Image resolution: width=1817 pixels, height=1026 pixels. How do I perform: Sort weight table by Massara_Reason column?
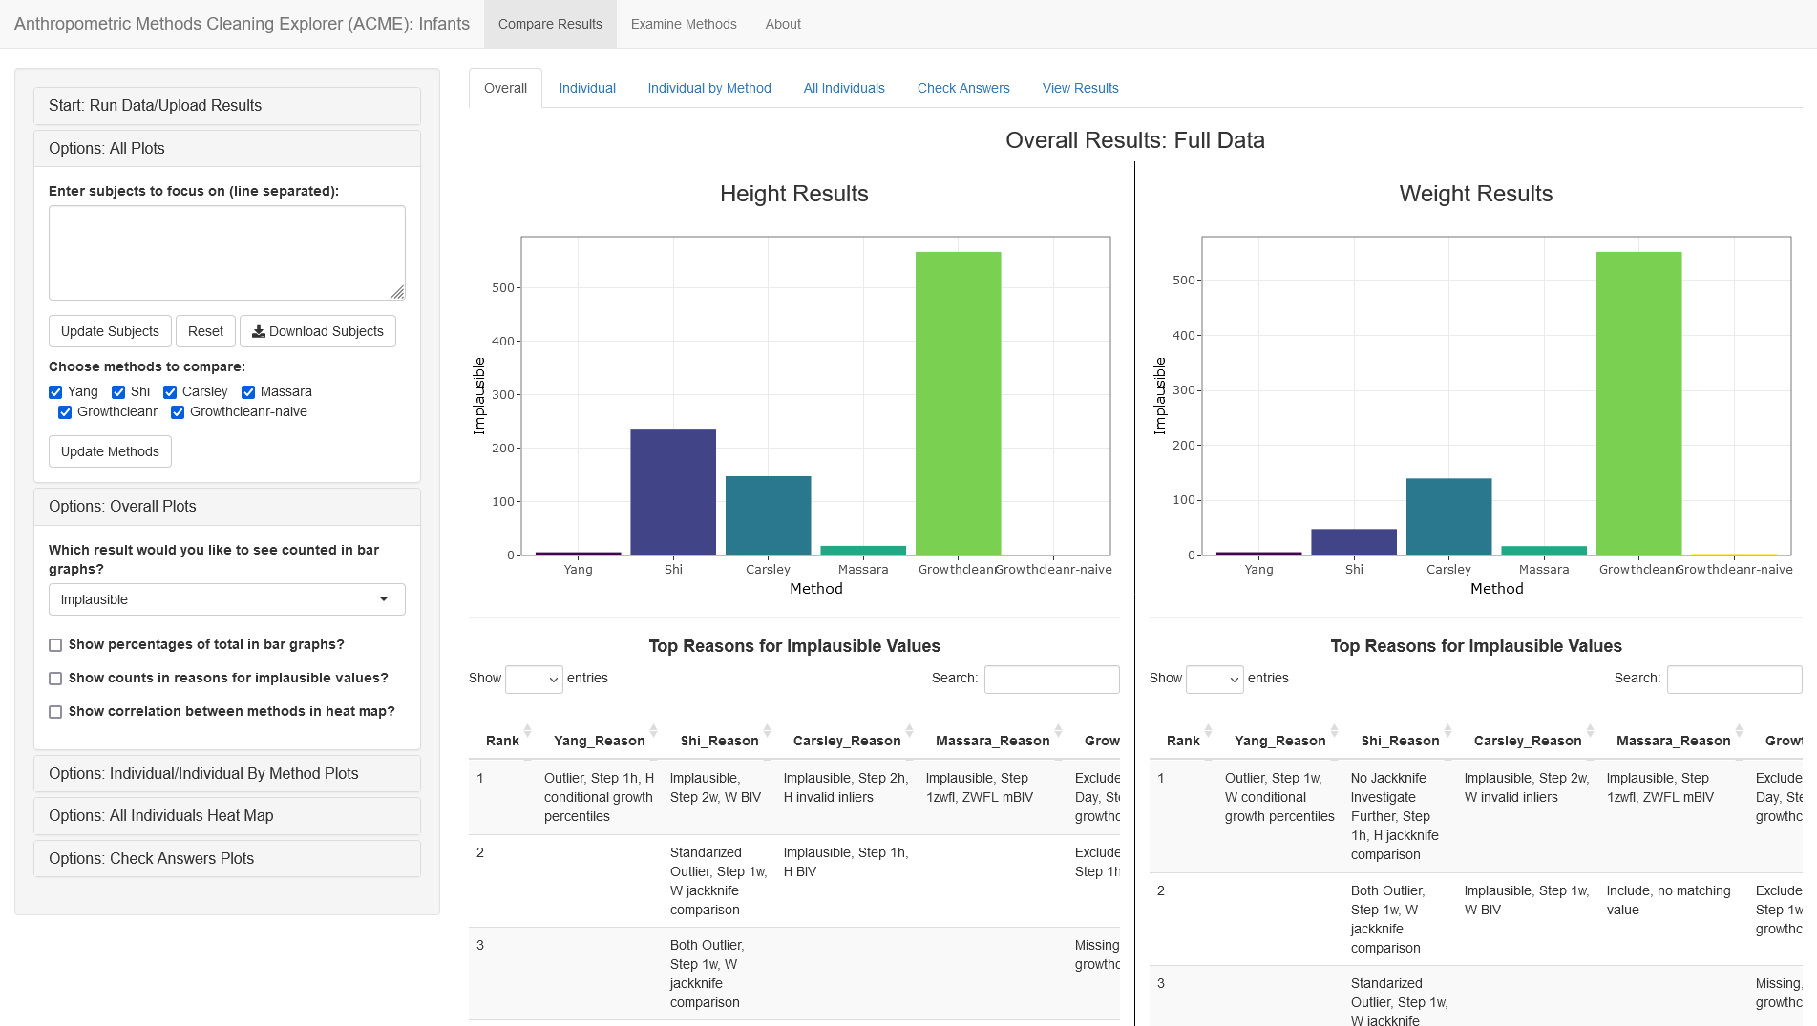coord(1673,741)
